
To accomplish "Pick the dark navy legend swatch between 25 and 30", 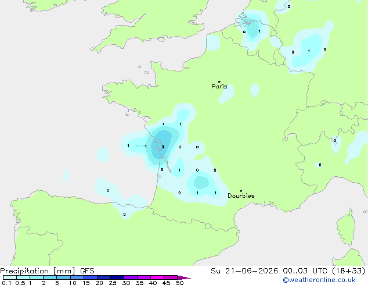I will pos(117,277).
